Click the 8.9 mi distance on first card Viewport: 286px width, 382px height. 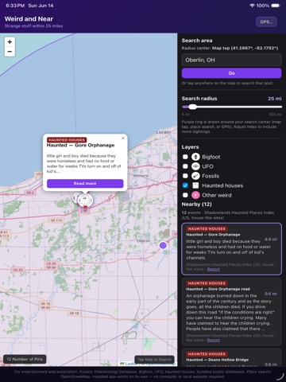pyautogui.click(x=271, y=240)
